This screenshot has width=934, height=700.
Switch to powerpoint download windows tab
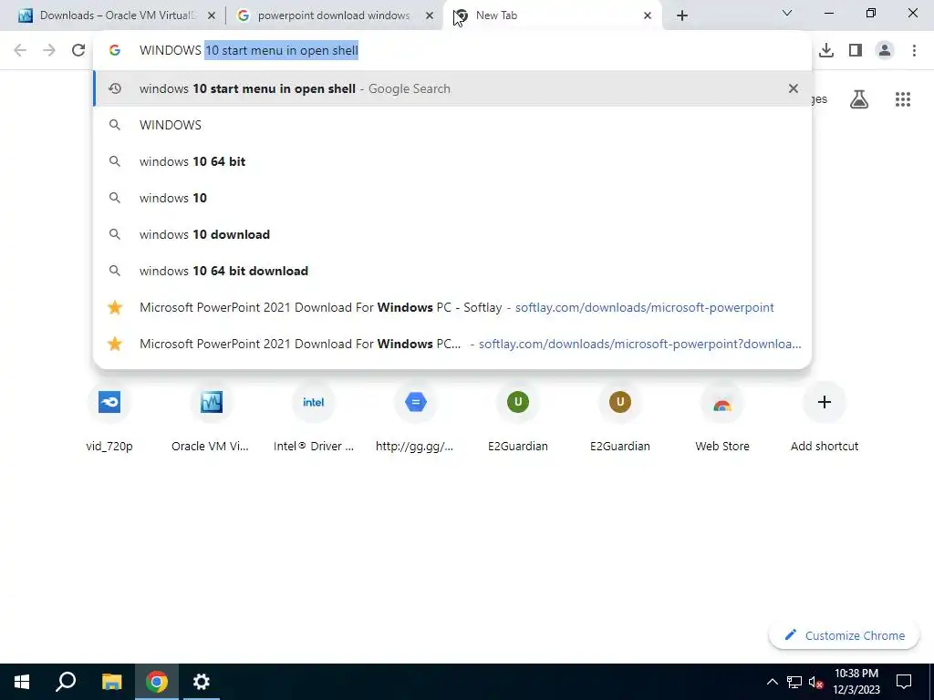coord(334,15)
